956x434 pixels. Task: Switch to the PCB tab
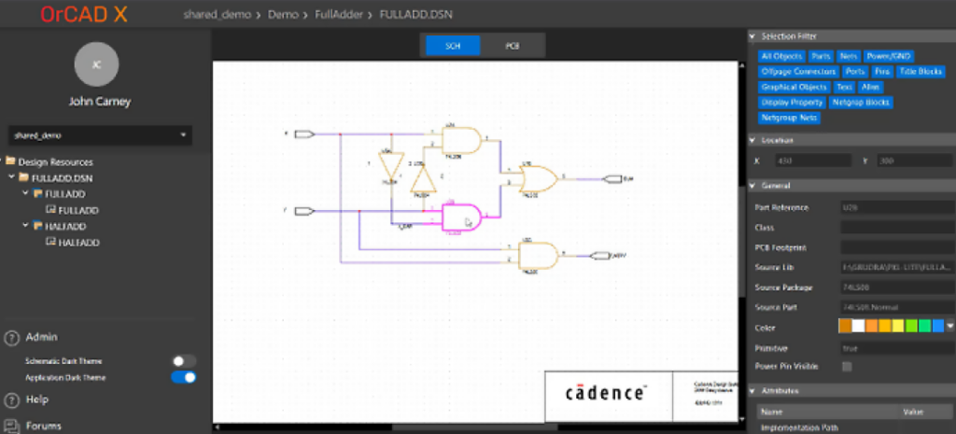pyautogui.click(x=513, y=46)
